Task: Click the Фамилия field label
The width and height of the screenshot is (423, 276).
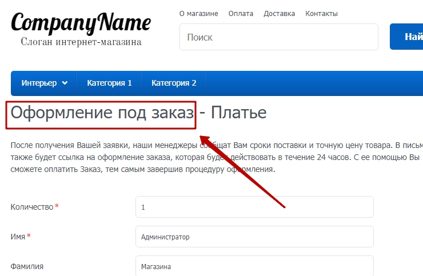Action: (27, 266)
